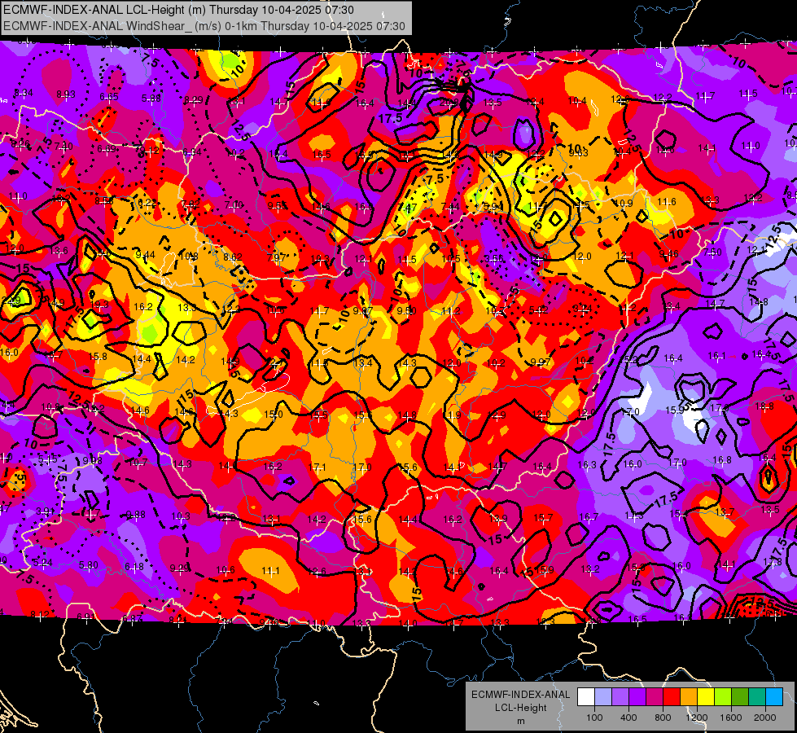The width and height of the screenshot is (797, 733).
Task: Click the legend label '100'
Action: [594, 718]
